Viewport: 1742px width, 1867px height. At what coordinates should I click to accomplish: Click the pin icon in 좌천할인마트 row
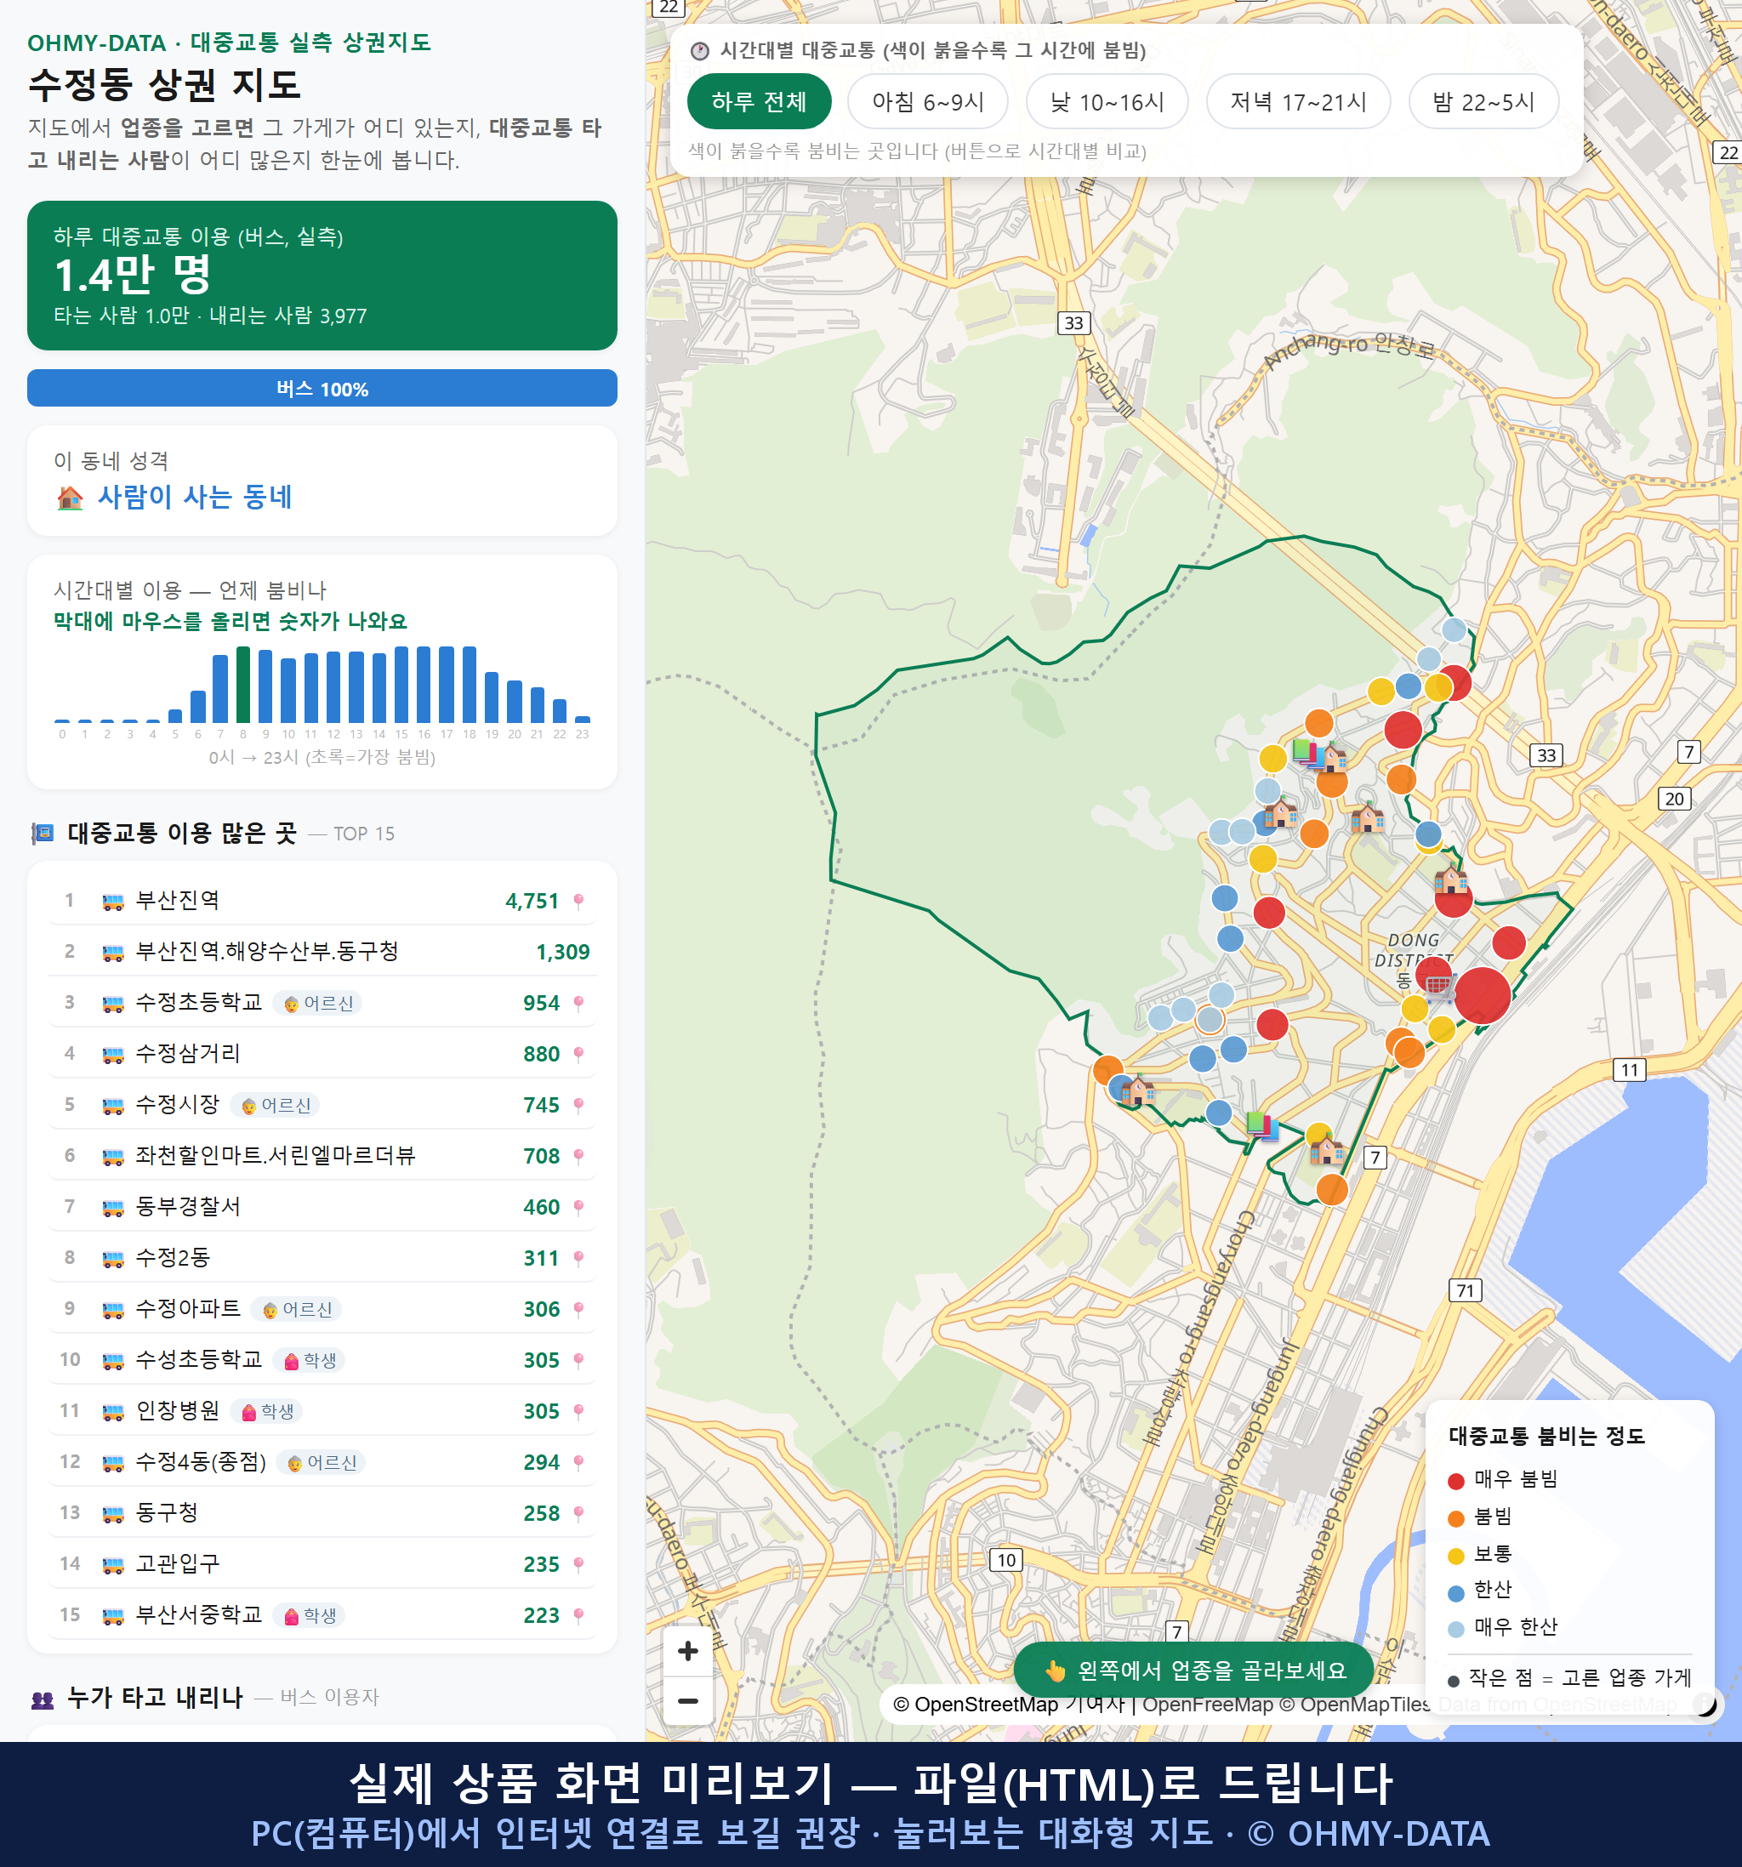578,1156
